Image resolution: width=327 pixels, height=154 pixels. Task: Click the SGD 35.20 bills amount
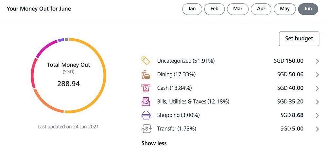click(290, 102)
